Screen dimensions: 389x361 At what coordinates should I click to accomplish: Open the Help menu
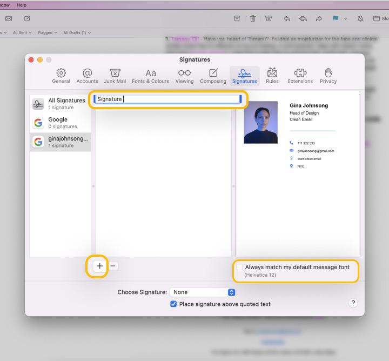pyautogui.click(x=21, y=5)
